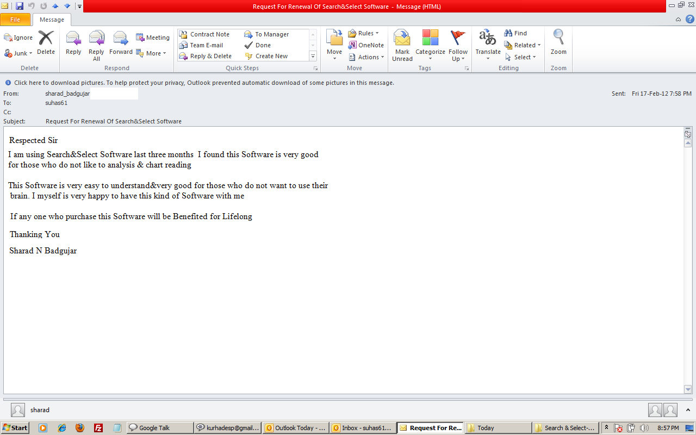Viewport: 696px width, 435px height.
Task: Click sharad's contact photo in the People Pane
Action: 18,410
